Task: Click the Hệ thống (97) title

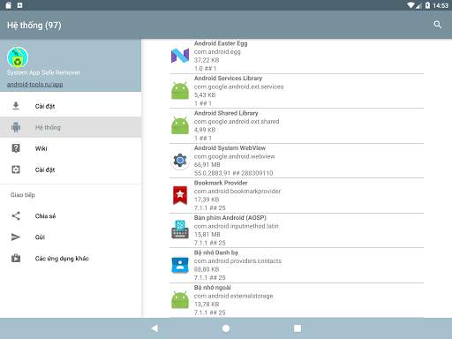Action: 34,26
